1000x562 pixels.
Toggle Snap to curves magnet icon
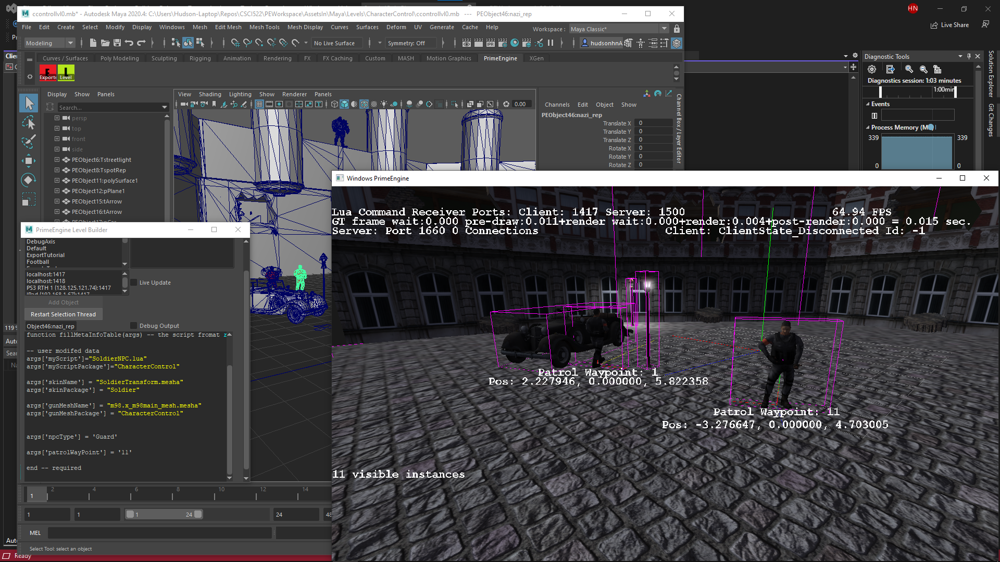point(247,43)
